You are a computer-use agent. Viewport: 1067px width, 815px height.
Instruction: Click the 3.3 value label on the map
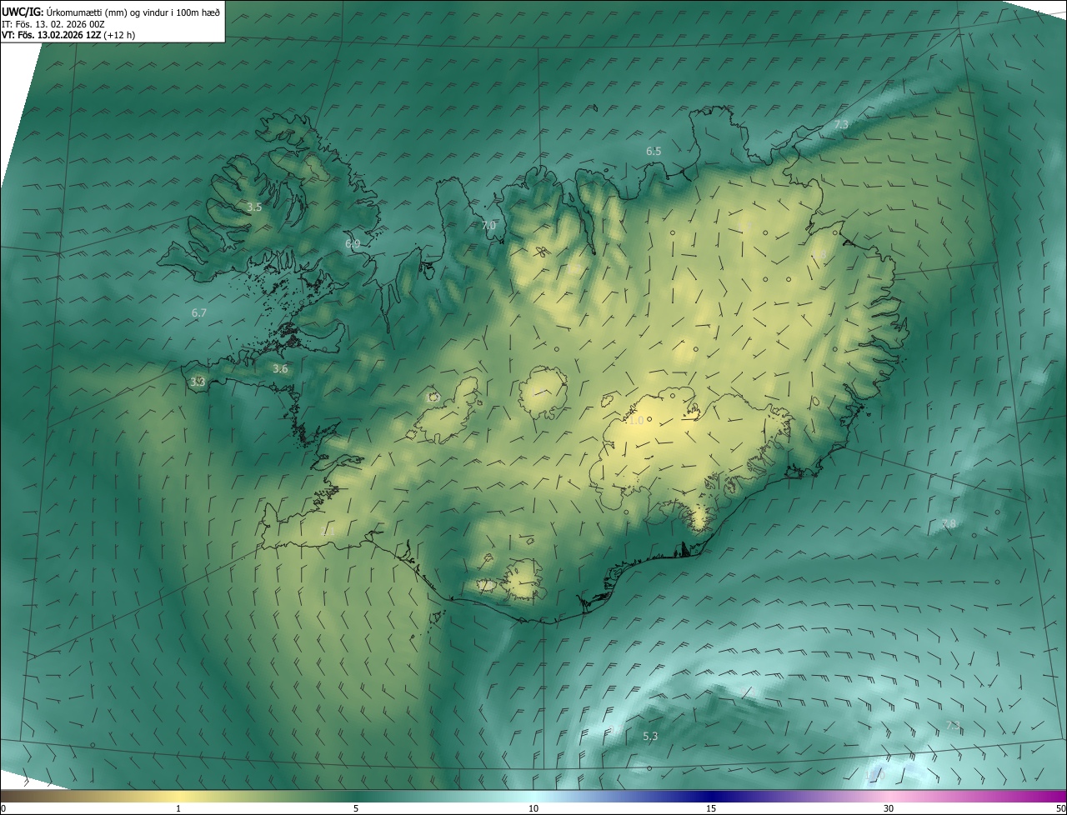coord(198,382)
